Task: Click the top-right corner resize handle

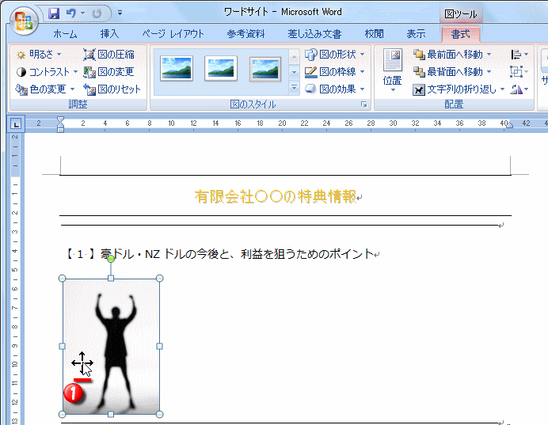Action: tap(159, 279)
